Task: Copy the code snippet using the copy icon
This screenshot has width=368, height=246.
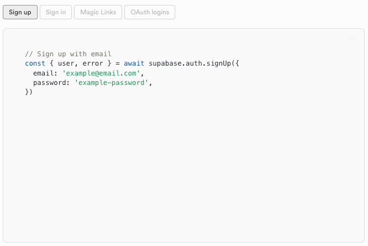Action: pyautogui.click(x=353, y=40)
